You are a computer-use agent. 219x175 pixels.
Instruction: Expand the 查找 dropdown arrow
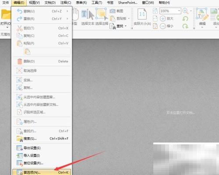click(126, 26)
